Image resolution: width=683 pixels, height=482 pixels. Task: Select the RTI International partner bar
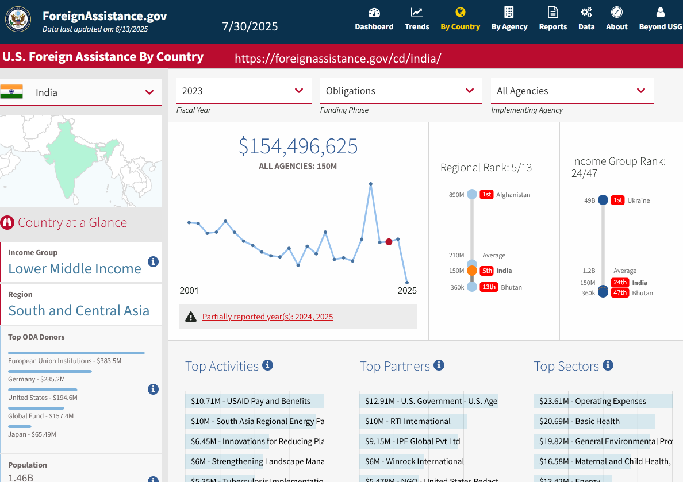pos(413,421)
